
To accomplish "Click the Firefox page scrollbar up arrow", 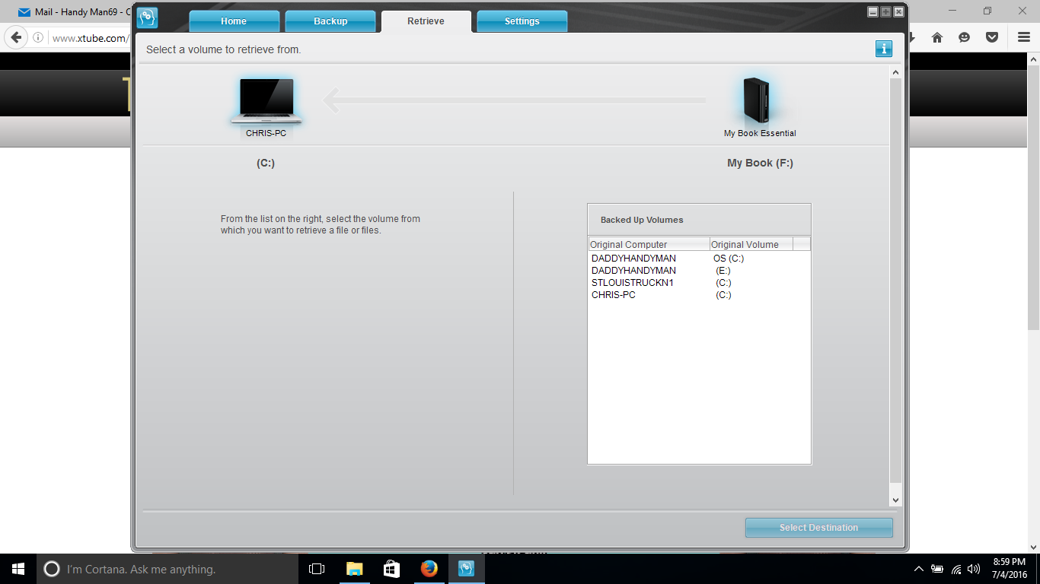I will [1034, 59].
